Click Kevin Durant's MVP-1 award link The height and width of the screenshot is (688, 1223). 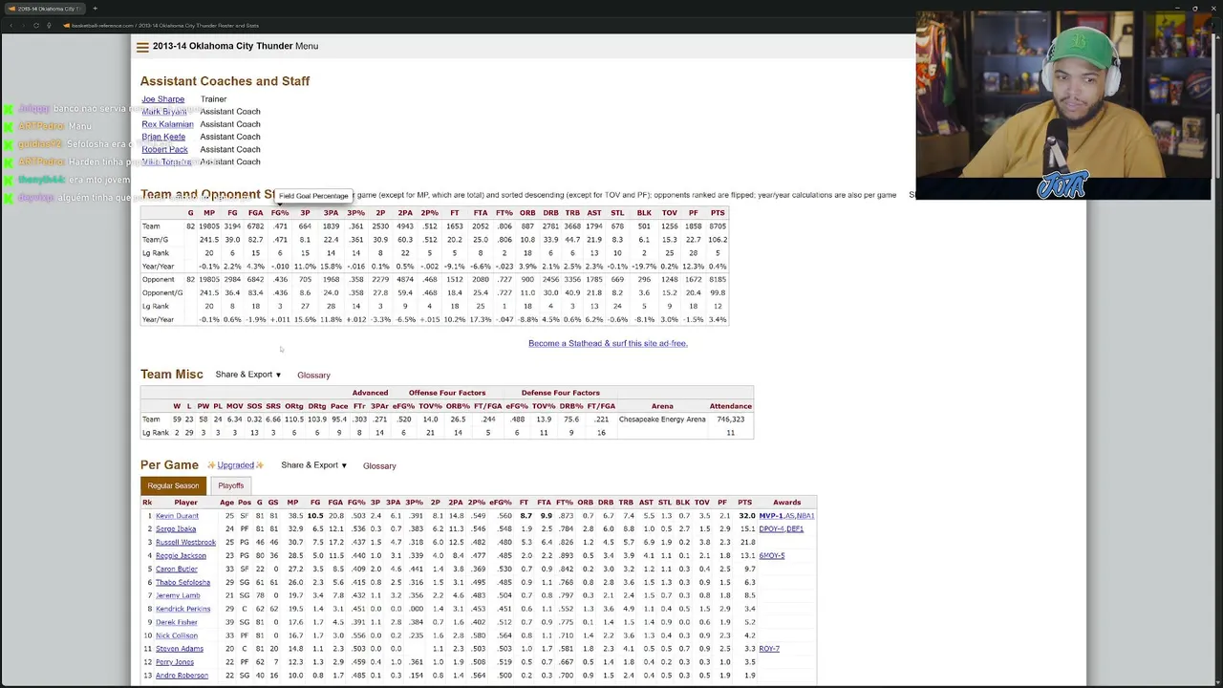point(770,516)
